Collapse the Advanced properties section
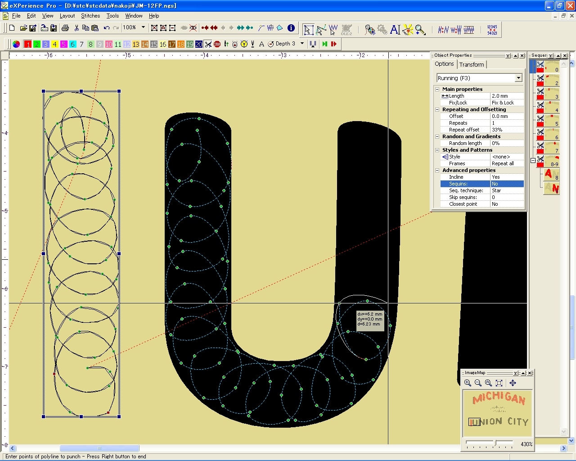This screenshot has height=461, width=576. 437,170
